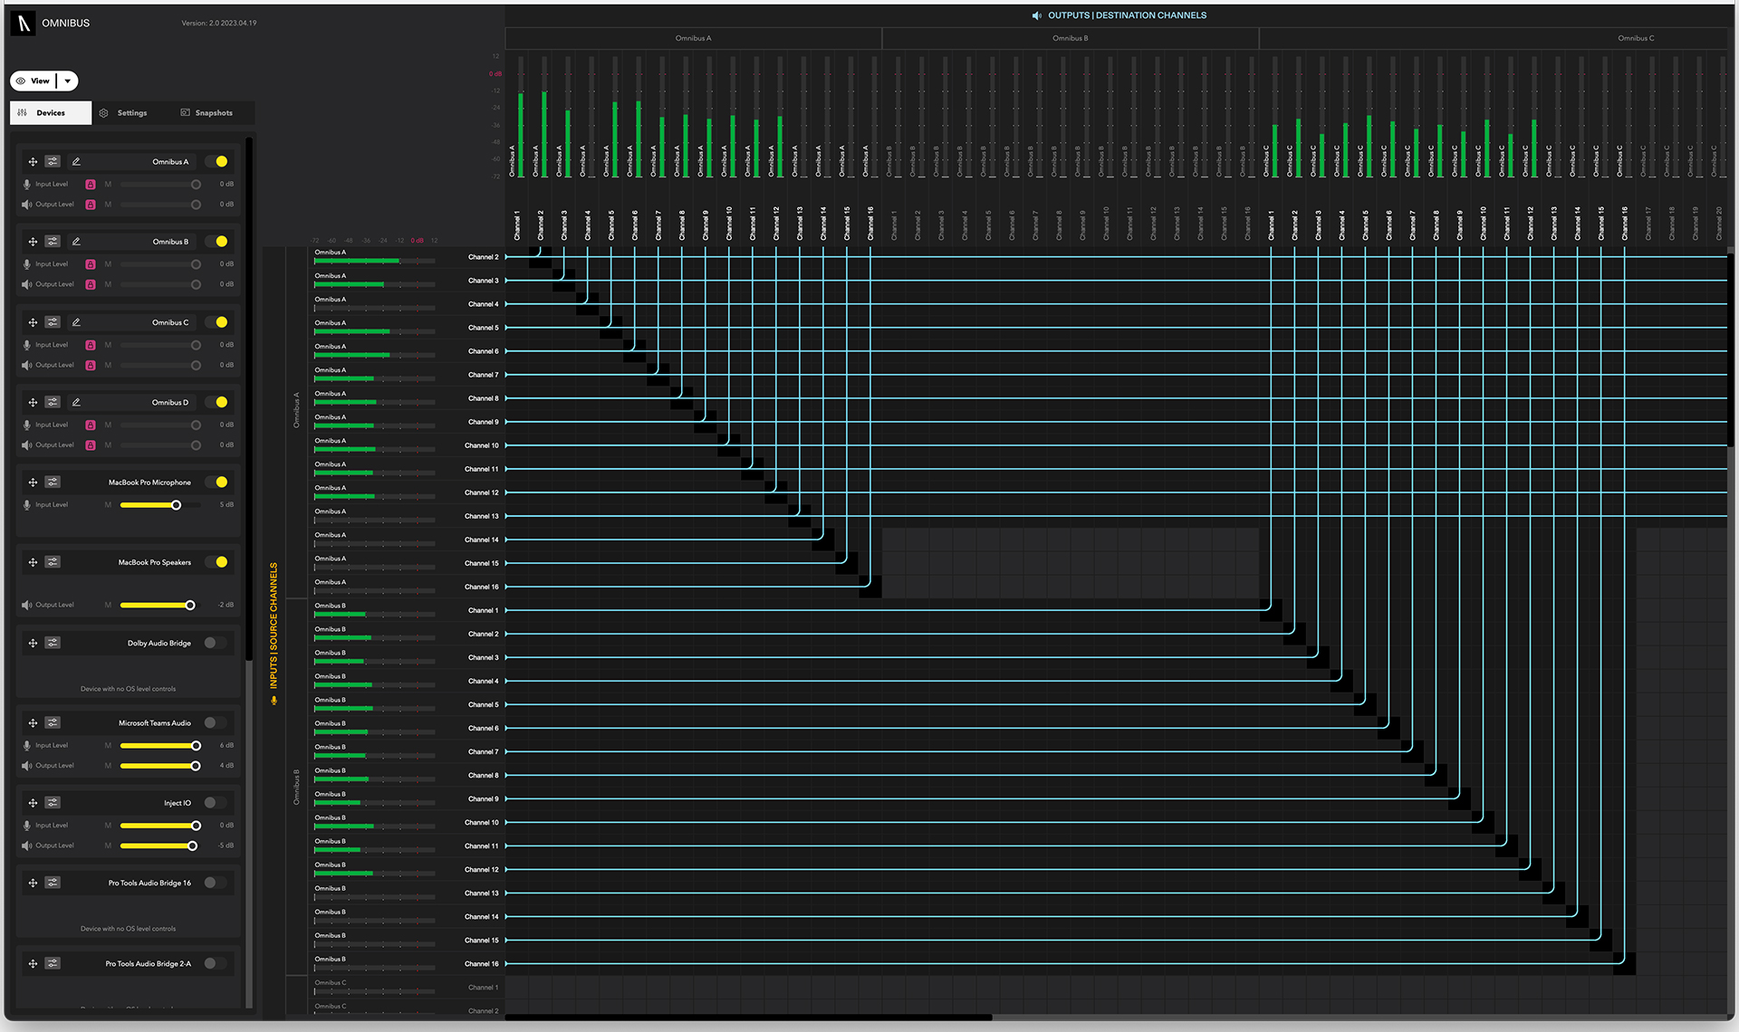Open the View dropdown arrow
The height and width of the screenshot is (1032, 1739).
click(x=68, y=81)
